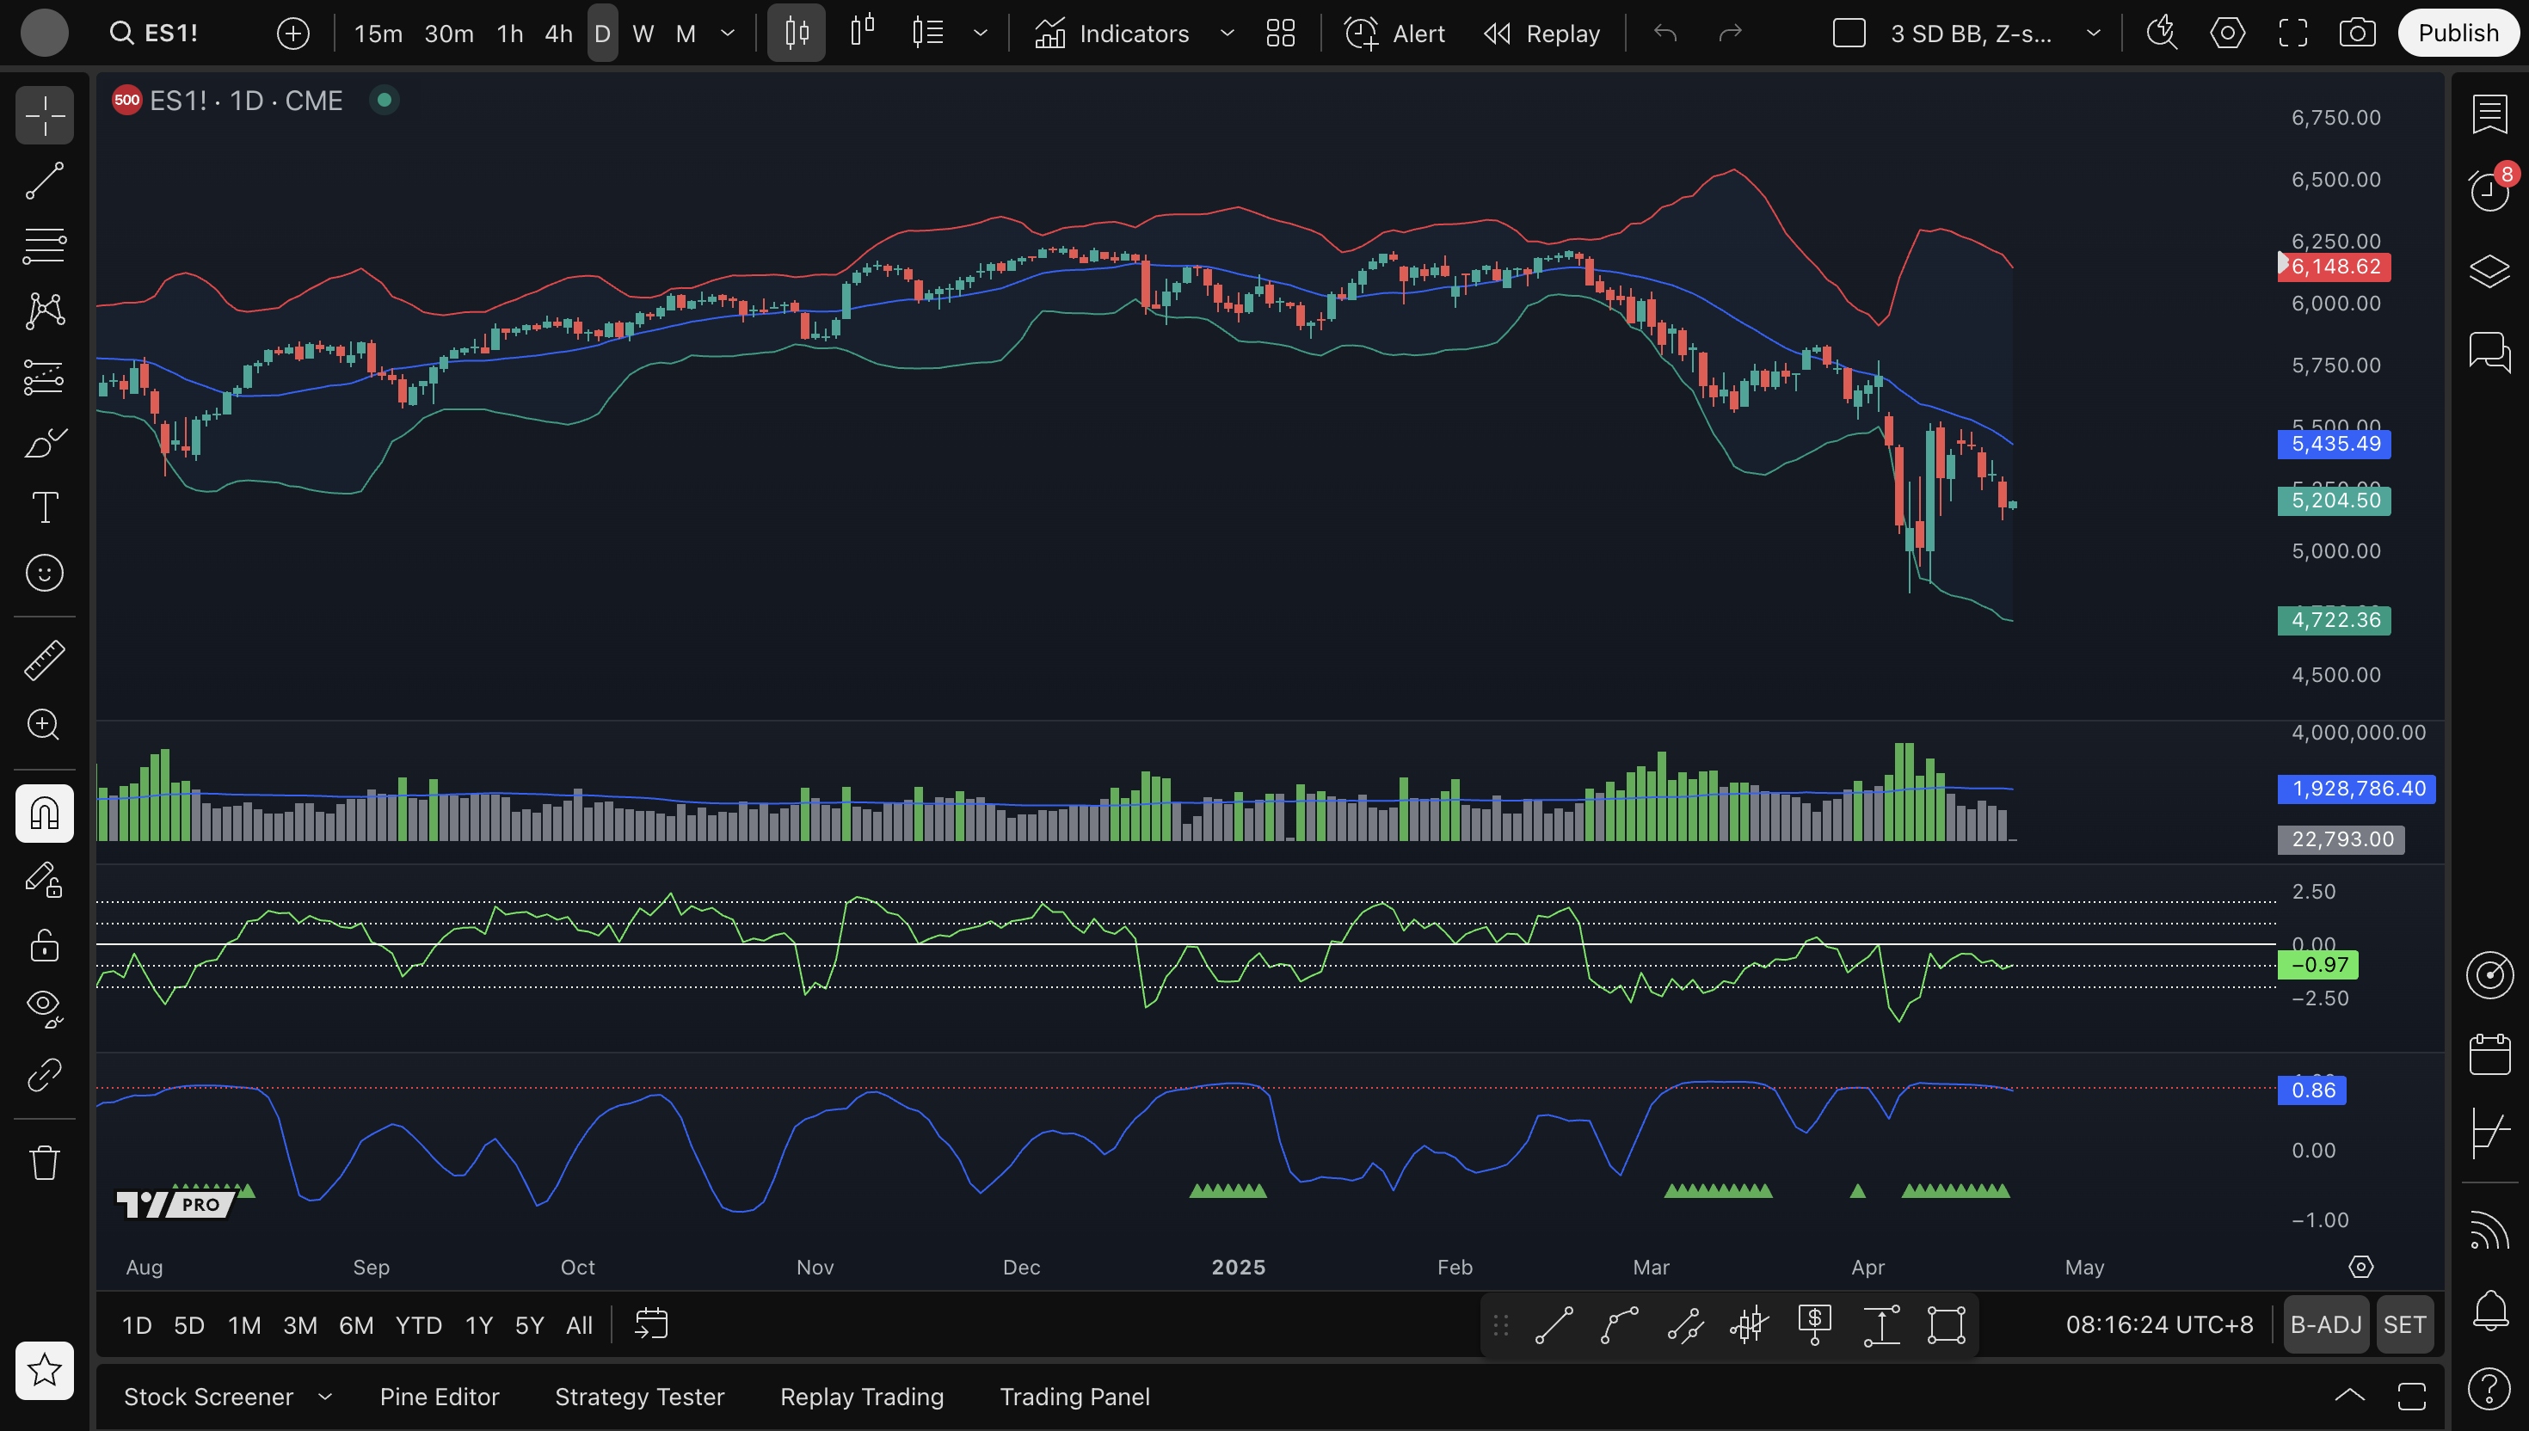Image resolution: width=2529 pixels, height=1431 pixels.
Task: Open the Pine Editor tab
Action: pos(440,1397)
